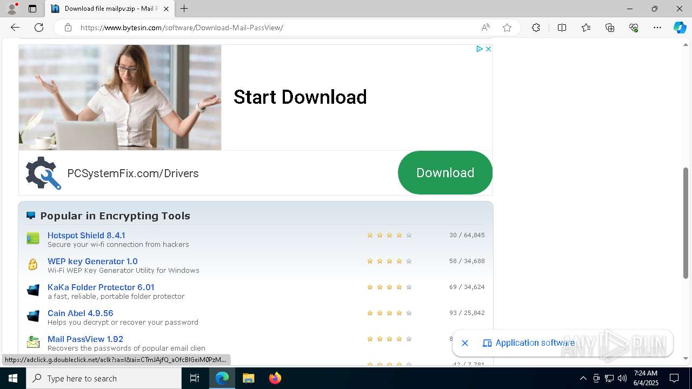692x389 pixels.
Task: Click the taskbar search box
Action: click(104, 378)
